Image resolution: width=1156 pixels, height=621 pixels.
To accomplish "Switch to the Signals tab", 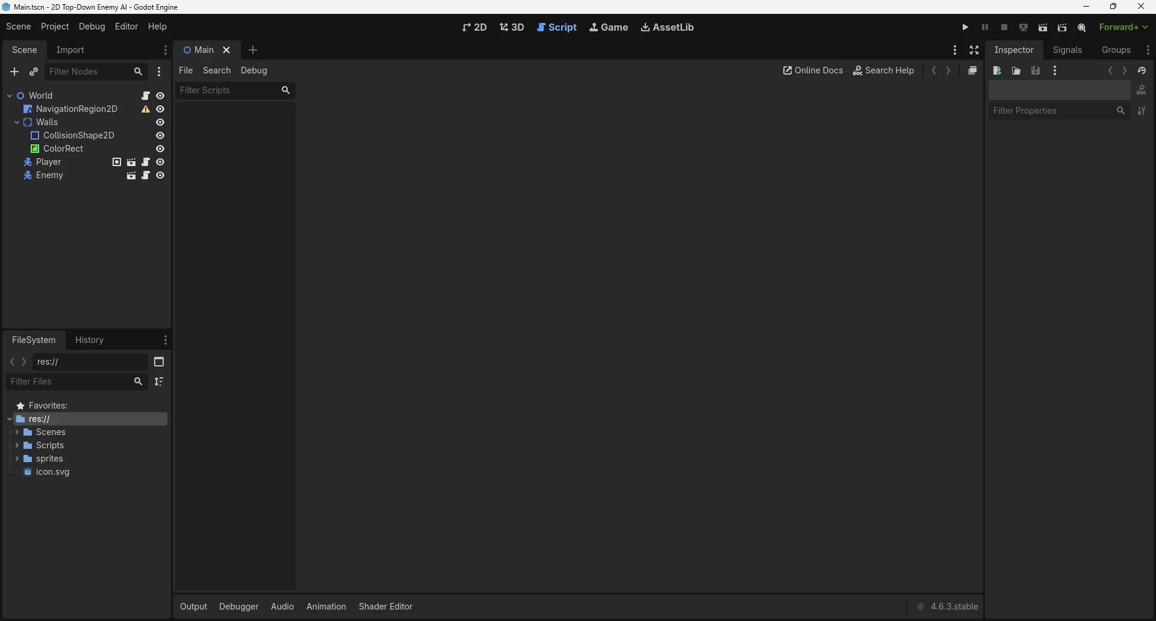I will [1067, 50].
